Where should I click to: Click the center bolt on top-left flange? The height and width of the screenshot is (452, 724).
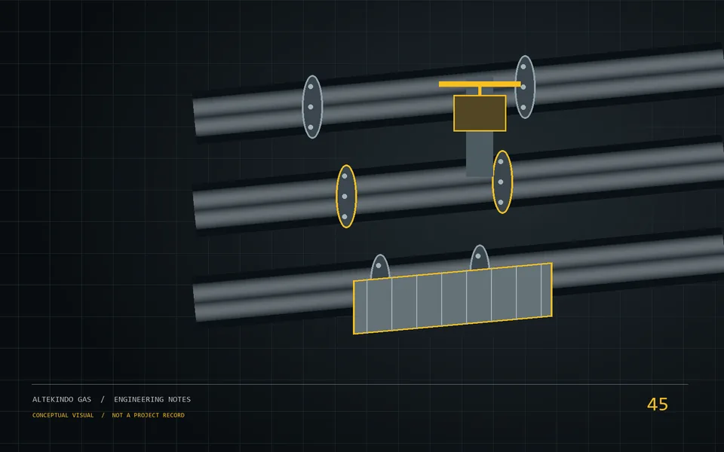click(311, 107)
